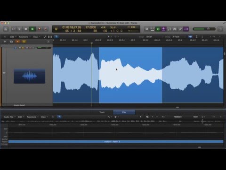
Task: Click the Record button in transport
Action: (40, 29)
